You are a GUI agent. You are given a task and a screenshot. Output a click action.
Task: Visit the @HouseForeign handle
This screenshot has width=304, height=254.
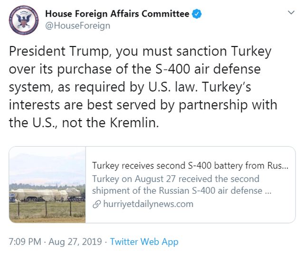coord(77,26)
